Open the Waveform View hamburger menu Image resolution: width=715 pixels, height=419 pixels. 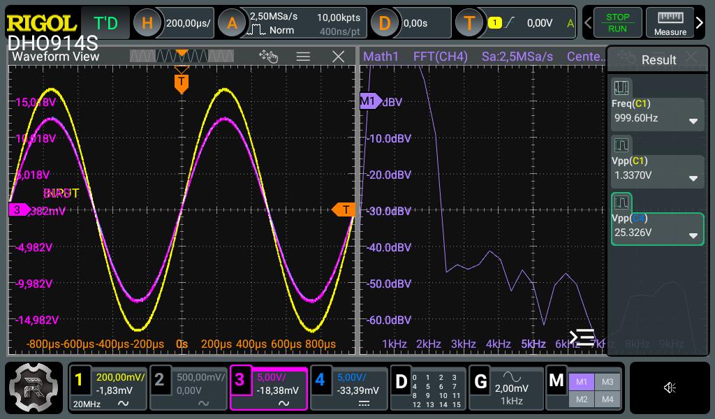(x=303, y=57)
